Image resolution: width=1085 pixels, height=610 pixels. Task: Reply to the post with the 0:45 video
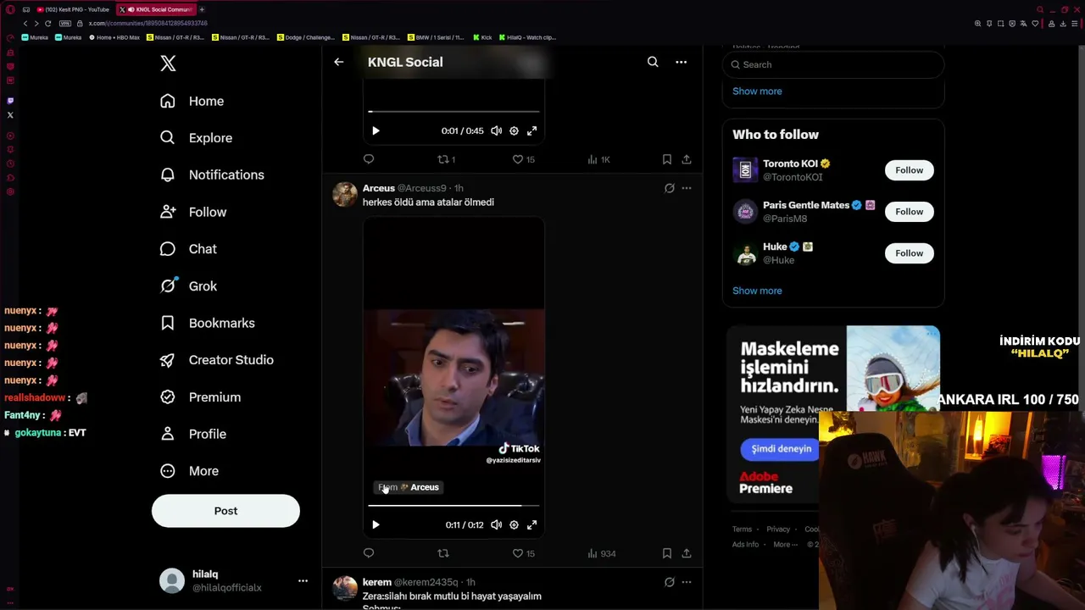coord(369,159)
